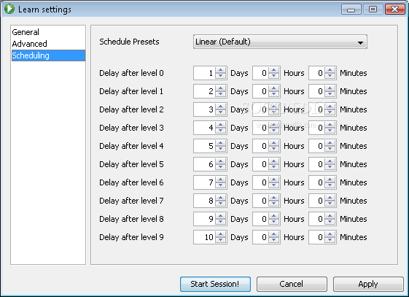Decrease Hours for Delay after level 8
Image resolution: width=409 pixels, height=297 pixels.
click(x=274, y=222)
